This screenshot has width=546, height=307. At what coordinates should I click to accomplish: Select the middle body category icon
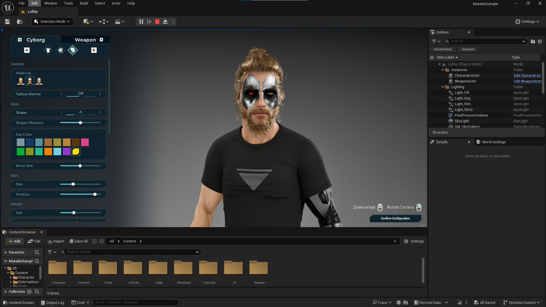61,50
